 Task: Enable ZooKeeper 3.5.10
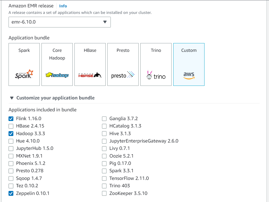point(104,193)
